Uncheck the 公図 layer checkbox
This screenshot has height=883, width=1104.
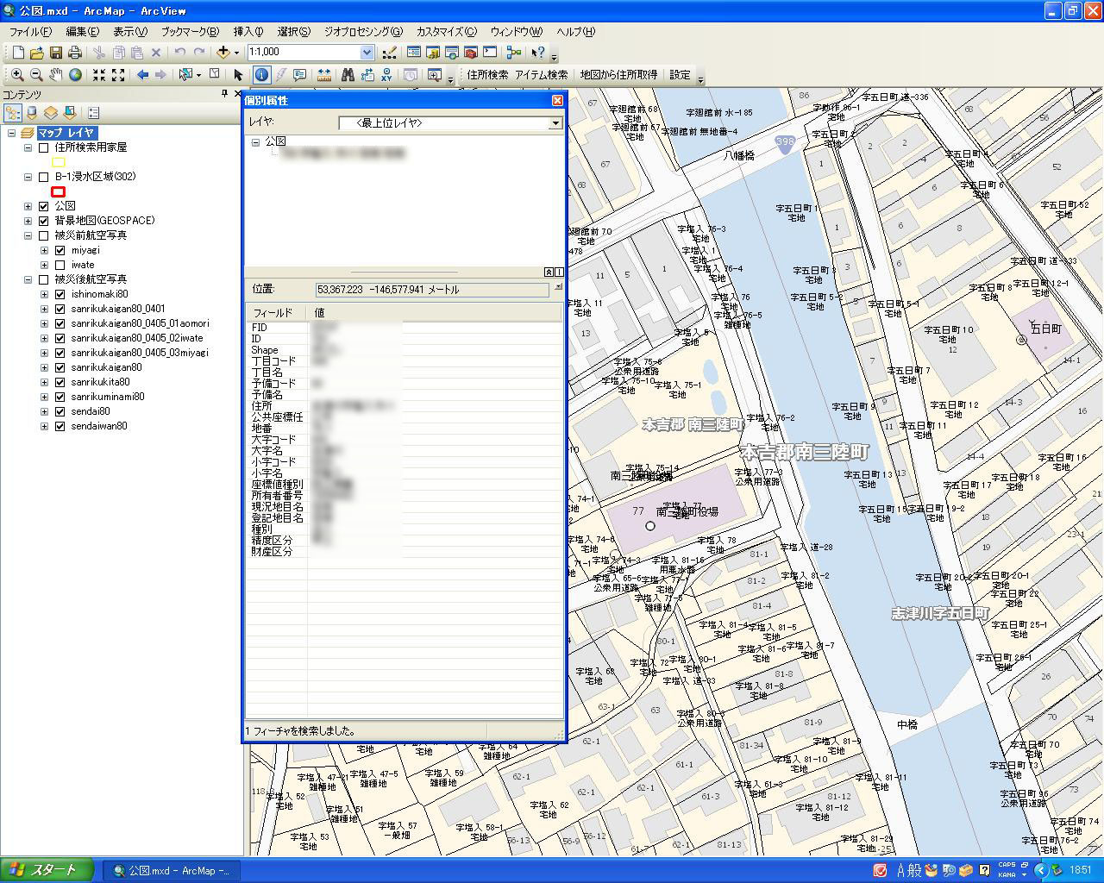[x=44, y=206]
